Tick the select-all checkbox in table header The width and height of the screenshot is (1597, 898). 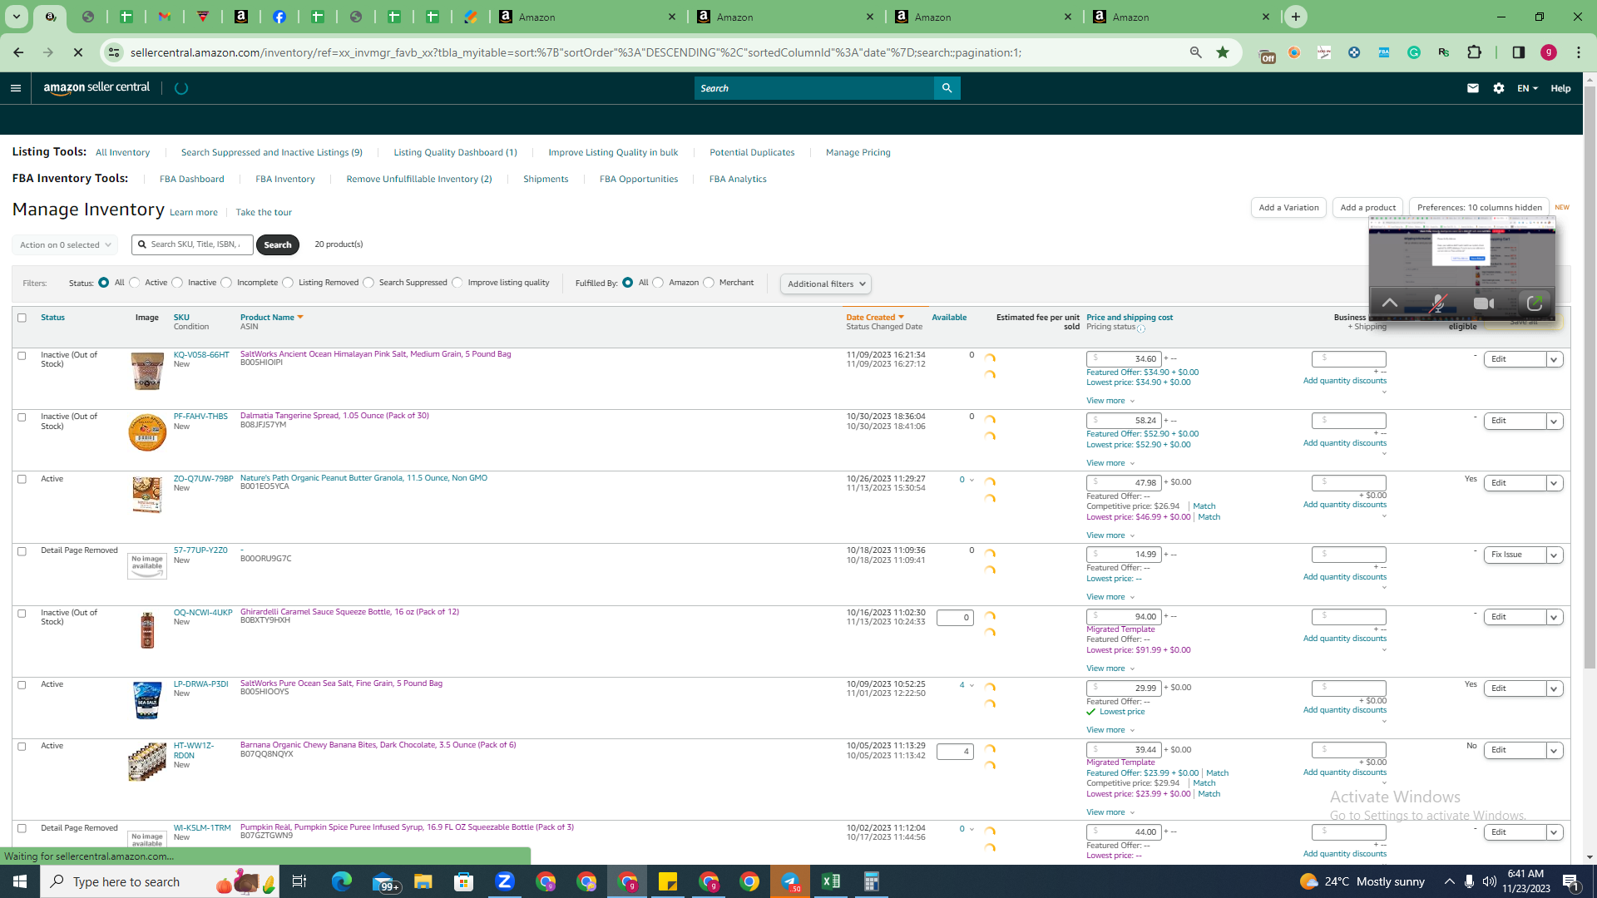(x=22, y=318)
